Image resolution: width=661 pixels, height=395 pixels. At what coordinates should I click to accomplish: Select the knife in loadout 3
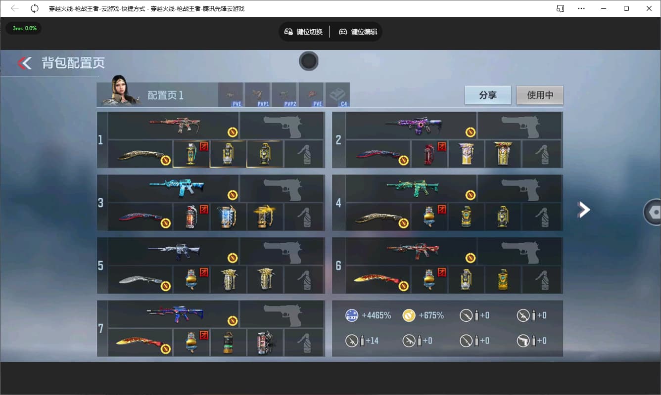pyautogui.click(x=140, y=217)
